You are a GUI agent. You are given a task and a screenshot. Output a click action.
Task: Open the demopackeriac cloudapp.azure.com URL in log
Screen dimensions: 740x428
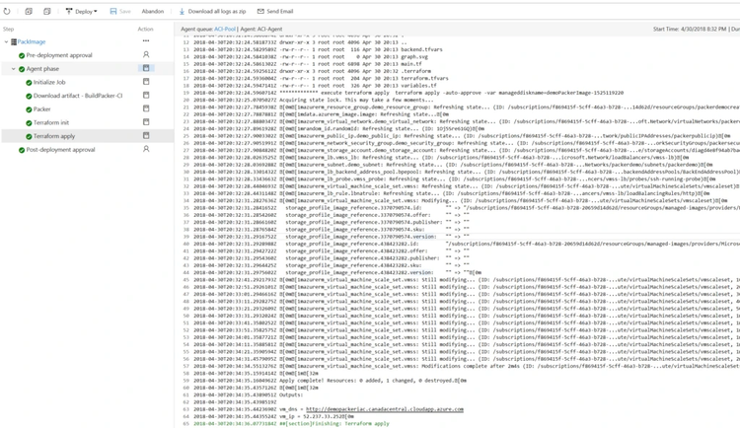pyautogui.click(x=385, y=409)
